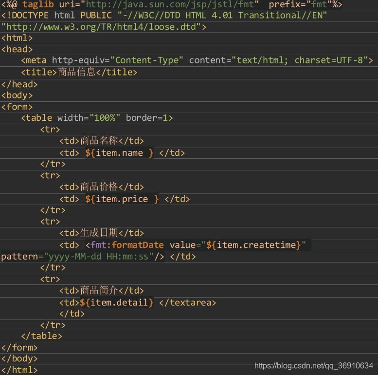The image size is (378, 375).
Task: Click the 商品价格 table cell text
Action: pyautogui.click(x=99, y=187)
